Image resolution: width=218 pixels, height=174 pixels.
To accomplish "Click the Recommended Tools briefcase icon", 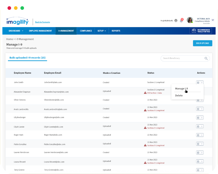I will [194, 31].
